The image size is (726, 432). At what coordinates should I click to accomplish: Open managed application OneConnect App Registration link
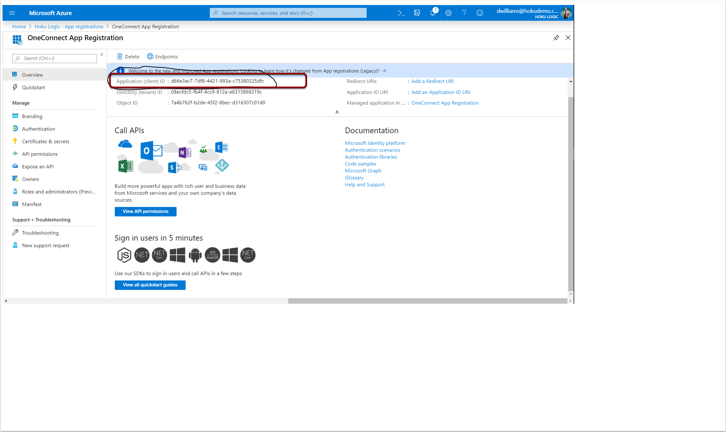[x=445, y=103]
